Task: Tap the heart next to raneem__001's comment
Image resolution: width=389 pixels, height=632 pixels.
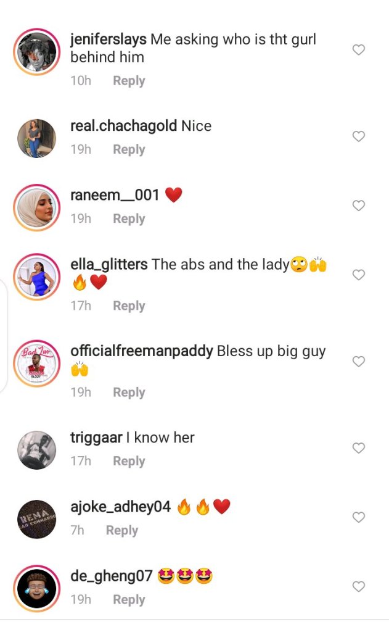Action: coord(358,206)
